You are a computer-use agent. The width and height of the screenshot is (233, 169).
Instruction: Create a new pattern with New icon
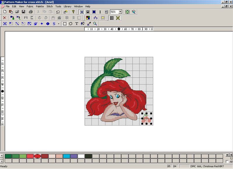tap(5, 12)
